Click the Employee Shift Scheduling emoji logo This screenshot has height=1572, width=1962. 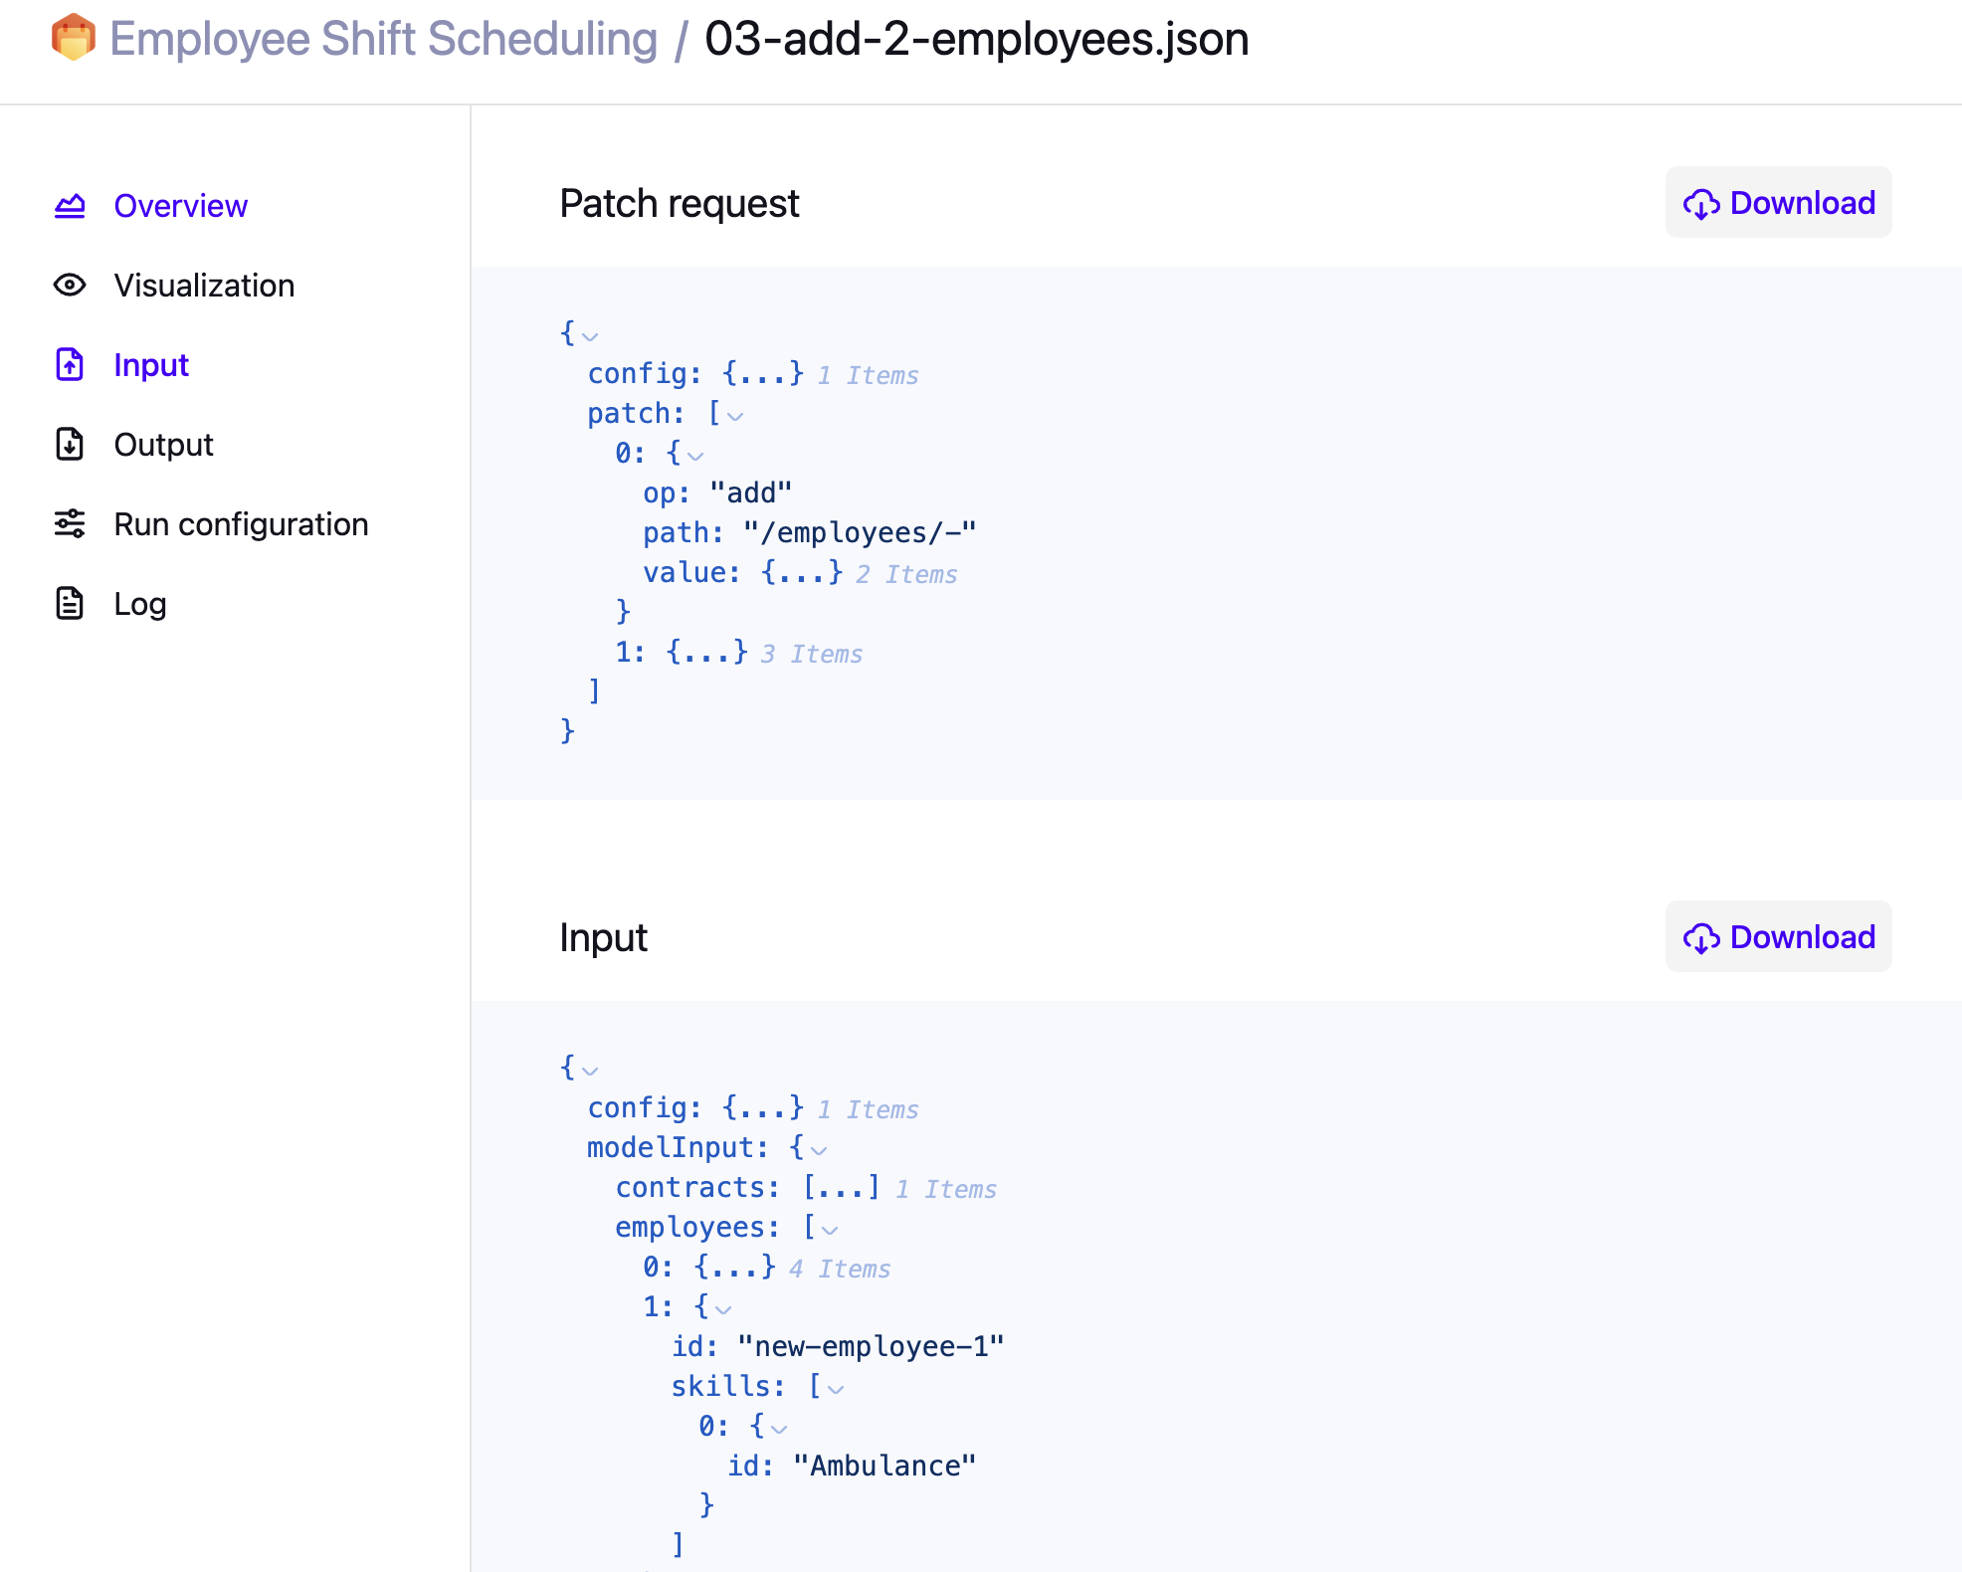pos(72,38)
